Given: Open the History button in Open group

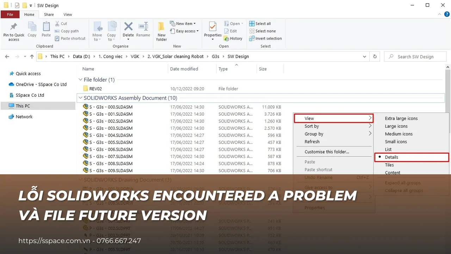Looking at the screenshot, I should [x=233, y=38].
